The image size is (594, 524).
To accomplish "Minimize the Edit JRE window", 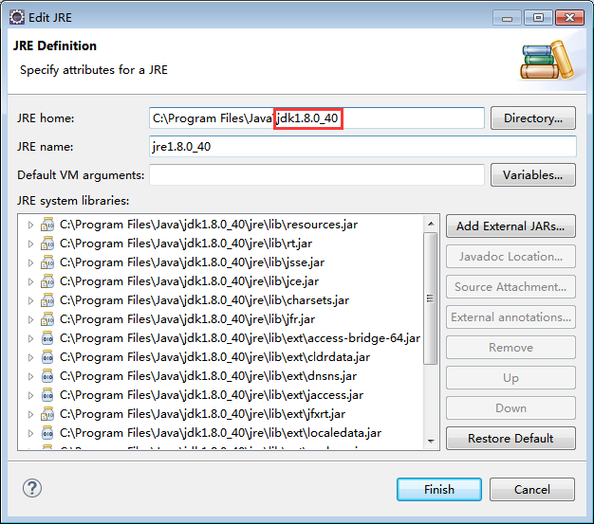I will point(508,18).
